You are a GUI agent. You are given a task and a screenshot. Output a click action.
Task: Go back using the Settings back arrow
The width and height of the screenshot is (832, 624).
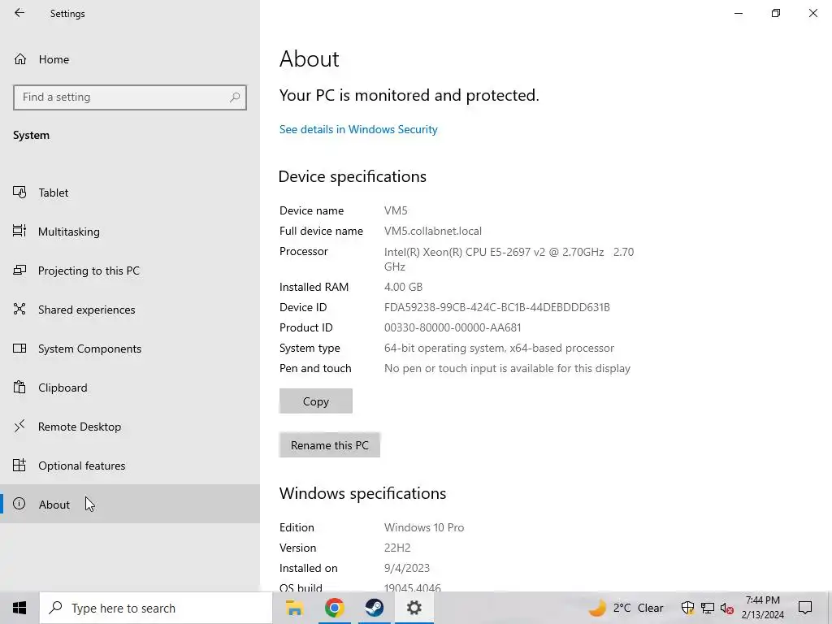coord(19,13)
